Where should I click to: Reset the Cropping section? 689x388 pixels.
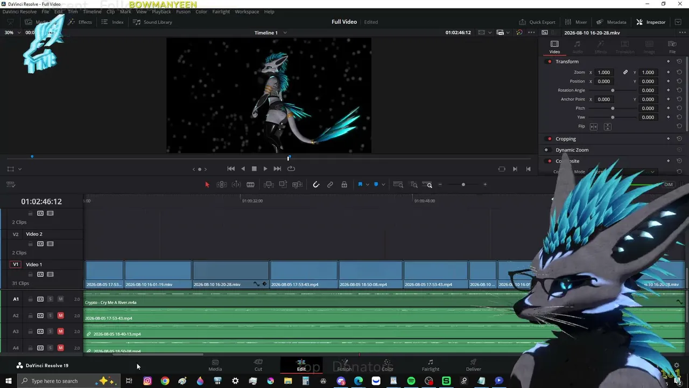679,139
